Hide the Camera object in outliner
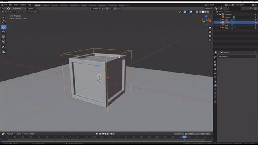 (x=256, y=17)
